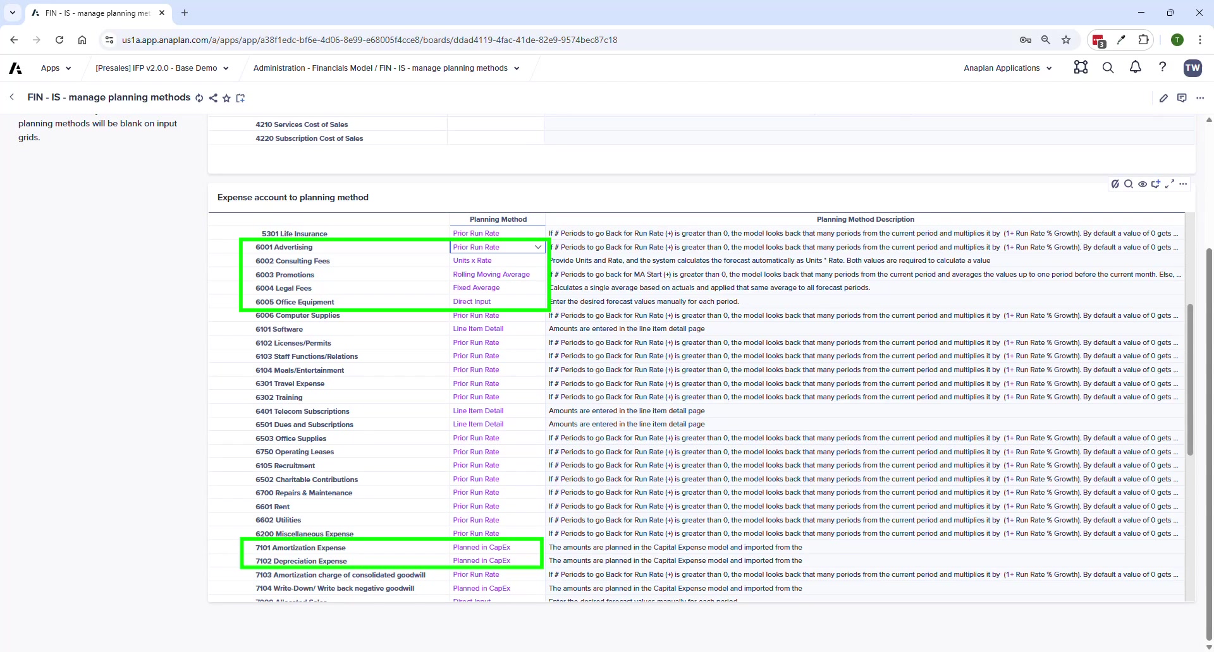Open the Anaplan applications grid icon

tap(1081, 68)
